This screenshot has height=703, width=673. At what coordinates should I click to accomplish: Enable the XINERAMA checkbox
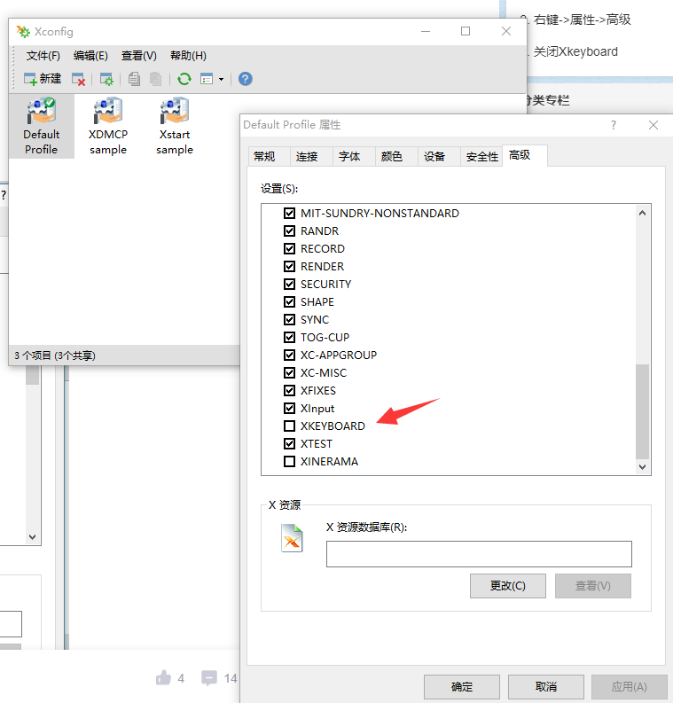click(x=290, y=461)
